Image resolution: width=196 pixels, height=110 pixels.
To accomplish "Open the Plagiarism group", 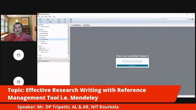I will tap(43, 48).
